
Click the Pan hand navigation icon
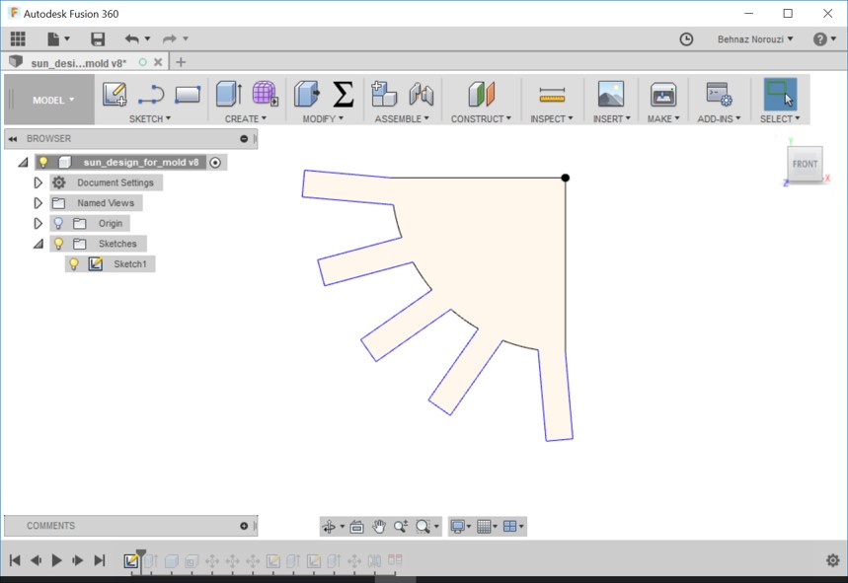pyautogui.click(x=379, y=526)
